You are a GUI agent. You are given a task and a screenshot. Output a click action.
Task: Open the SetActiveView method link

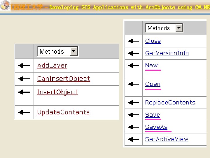167,139
